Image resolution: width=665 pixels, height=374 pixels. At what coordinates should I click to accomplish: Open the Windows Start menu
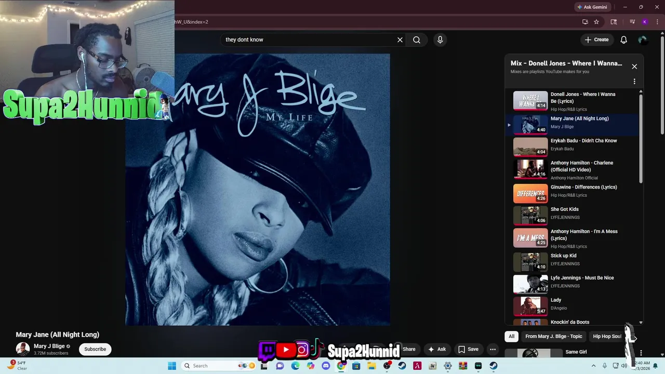(172, 366)
